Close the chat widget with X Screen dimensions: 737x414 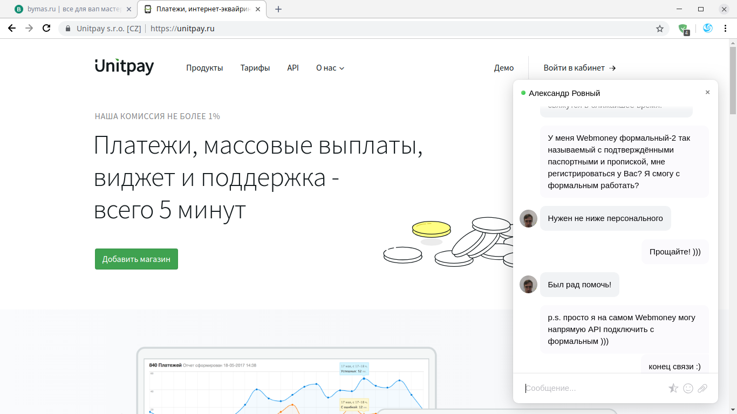[707, 93]
